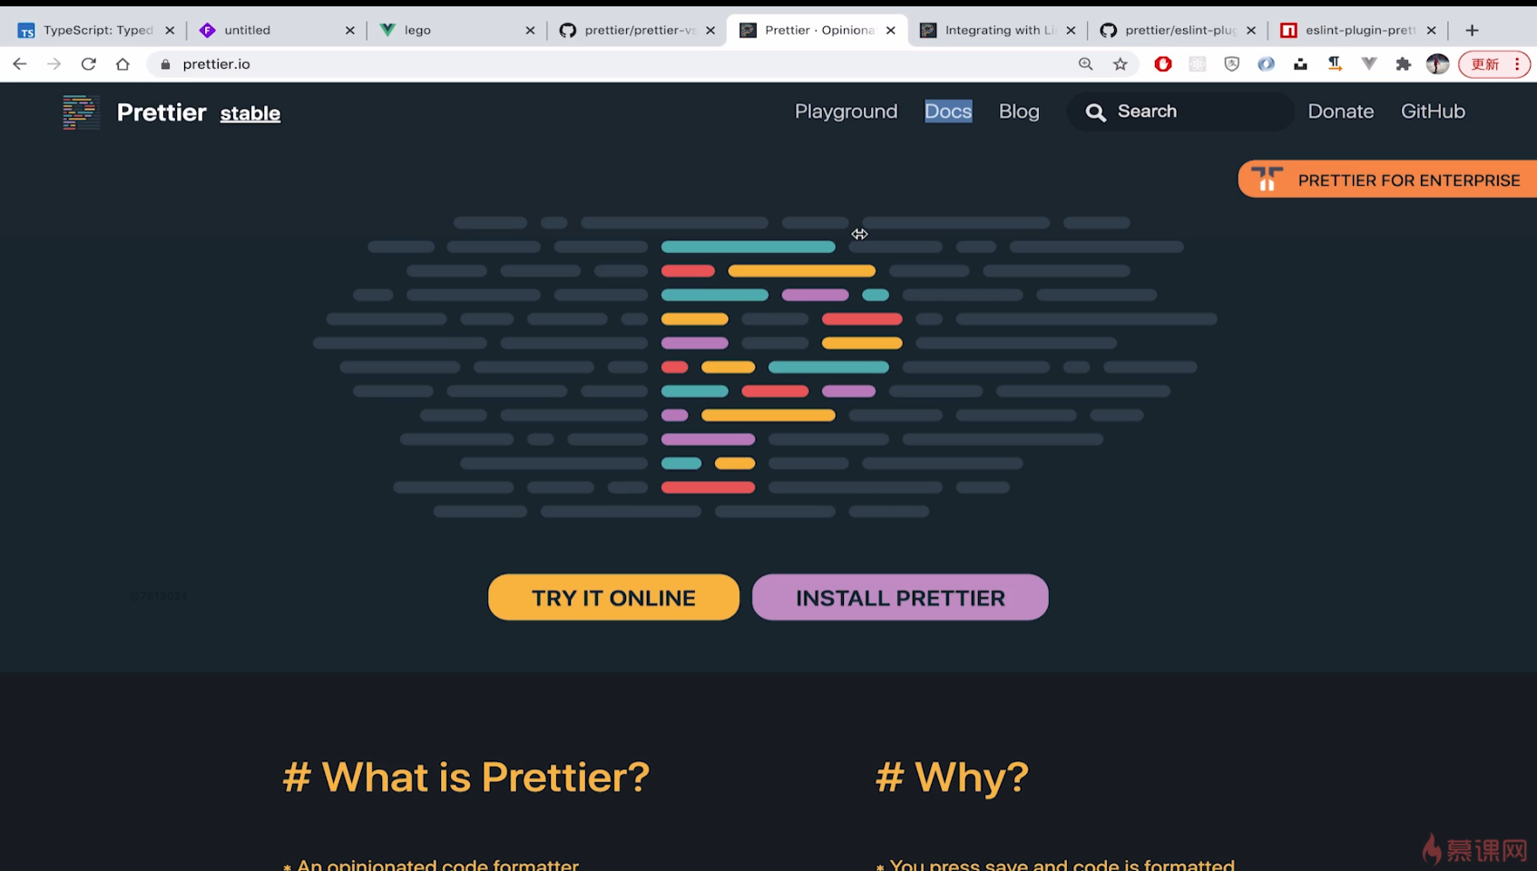Open the Playground nav link

[846, 112]
